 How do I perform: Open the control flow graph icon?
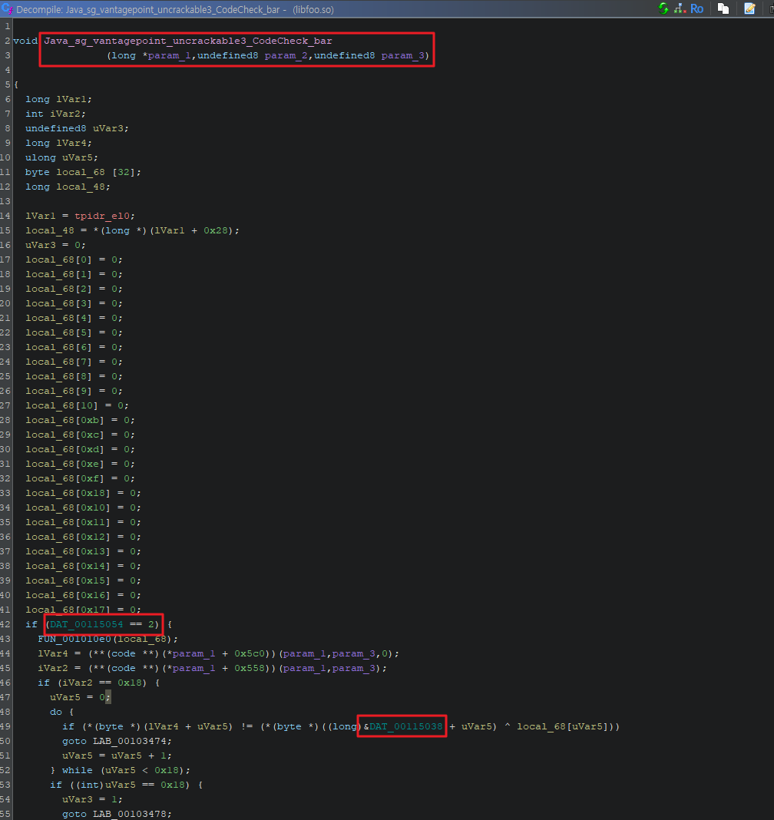[x=680, y=8]
